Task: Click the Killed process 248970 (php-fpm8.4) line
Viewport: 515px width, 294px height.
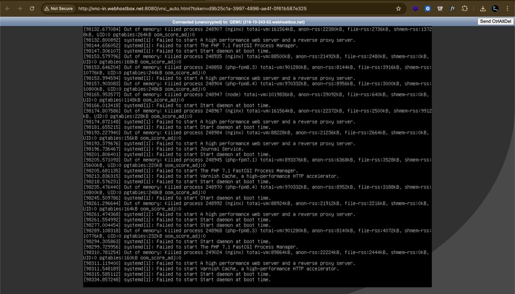Action: coord(257,190)
